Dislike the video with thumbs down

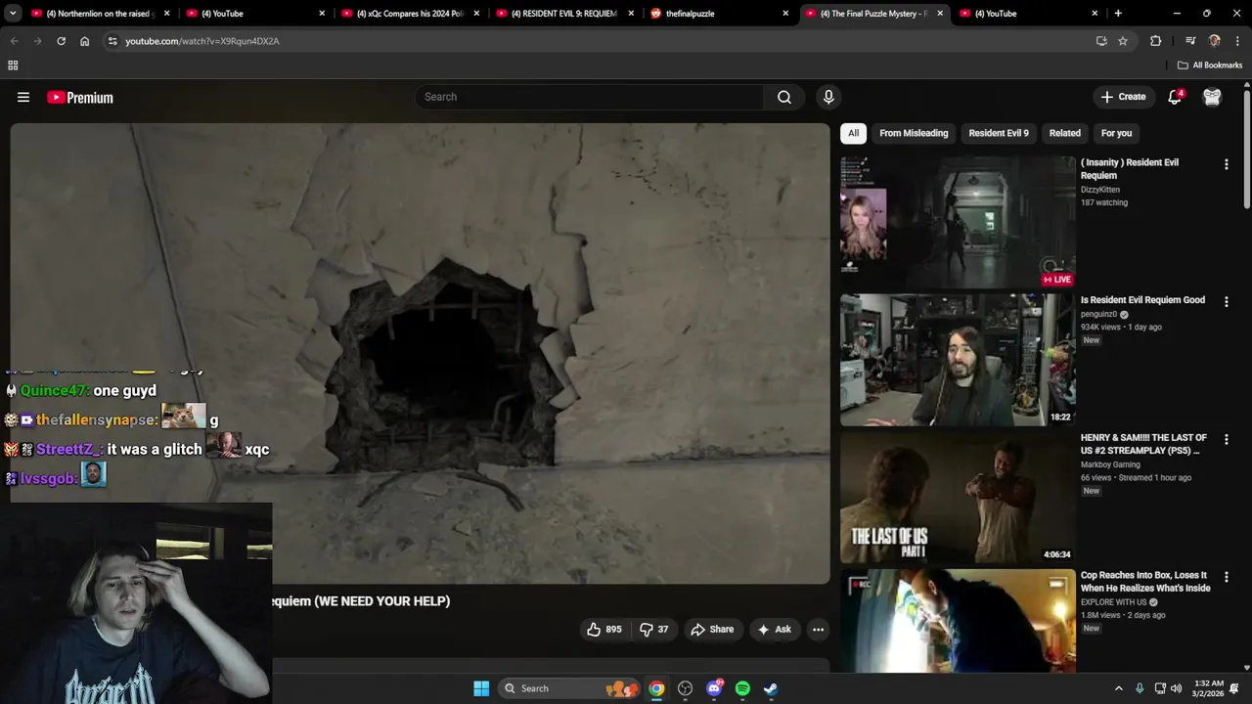click(x=653, y=629)
